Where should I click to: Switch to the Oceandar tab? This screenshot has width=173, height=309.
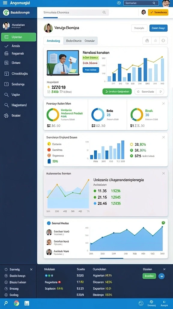click(x=90, y=41)
